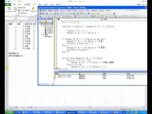Click Project Explorer icon in VBA standard toolbar
Image resolution: width=152 pixels, height=114 pixels.
tap(78, 13)
